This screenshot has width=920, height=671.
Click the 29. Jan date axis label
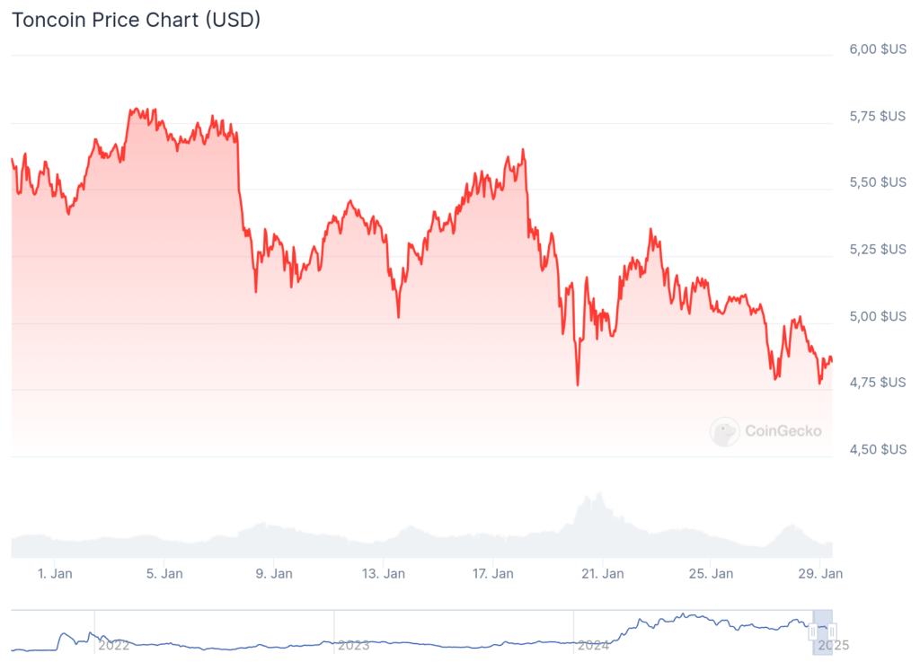pos(819,573)
